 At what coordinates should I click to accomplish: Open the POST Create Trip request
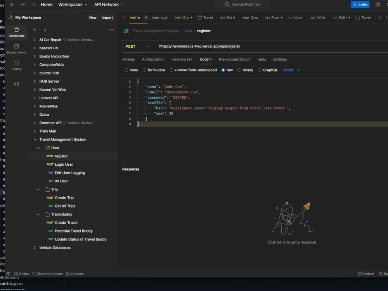click(x=60, y=198)
